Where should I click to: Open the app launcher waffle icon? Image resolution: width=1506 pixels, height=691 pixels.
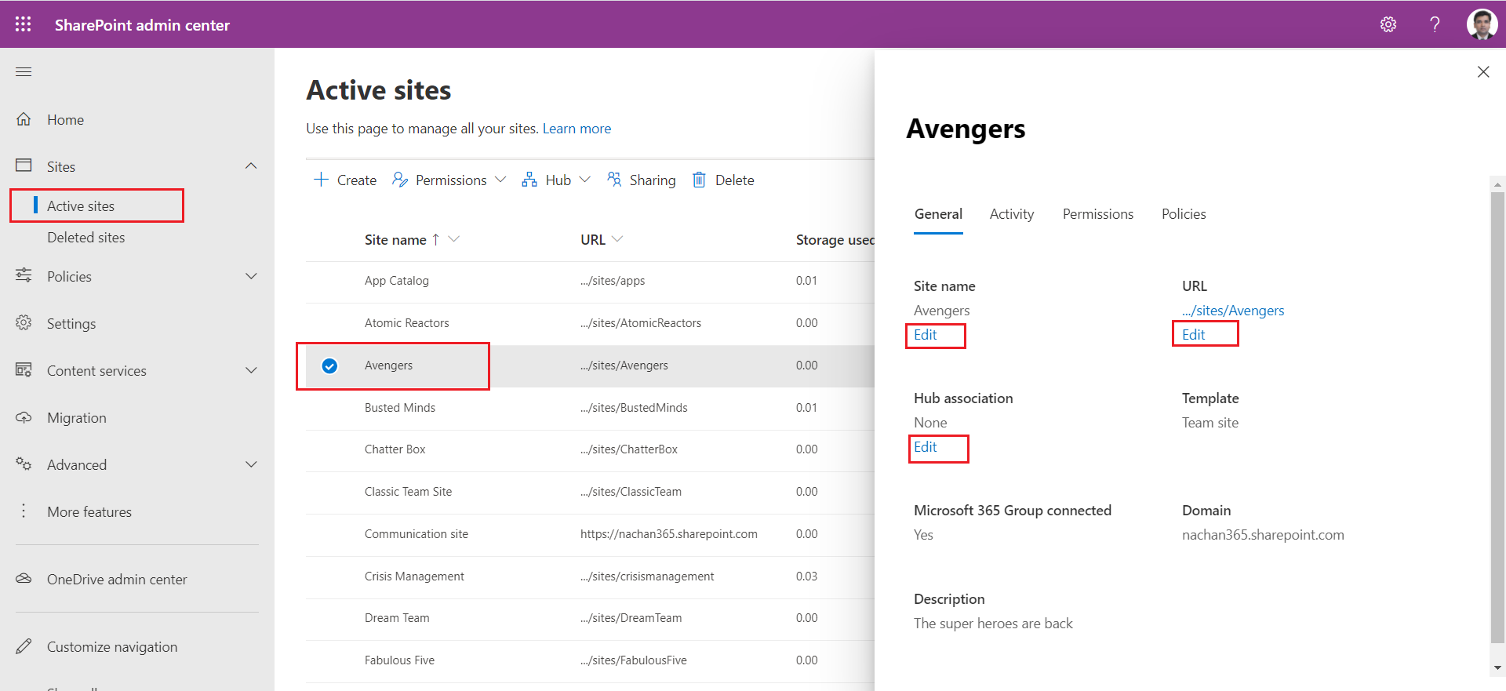tap(24, 24)
